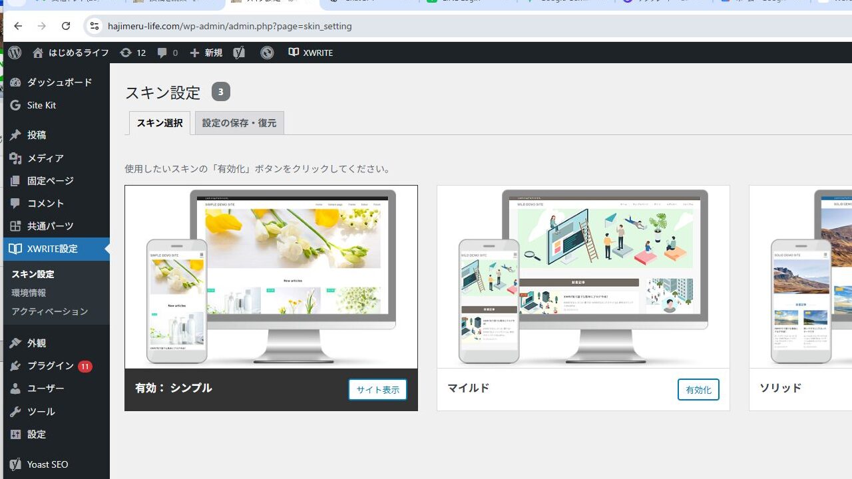
Task: Select the スキン選択 tab
Action: tap(160, 123)
